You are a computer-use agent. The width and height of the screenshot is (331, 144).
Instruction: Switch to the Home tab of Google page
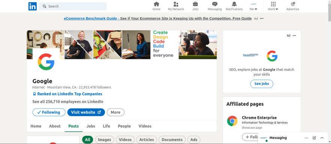[36, 126]
